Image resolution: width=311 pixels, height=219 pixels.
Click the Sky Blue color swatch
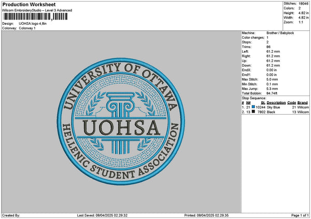253,107
